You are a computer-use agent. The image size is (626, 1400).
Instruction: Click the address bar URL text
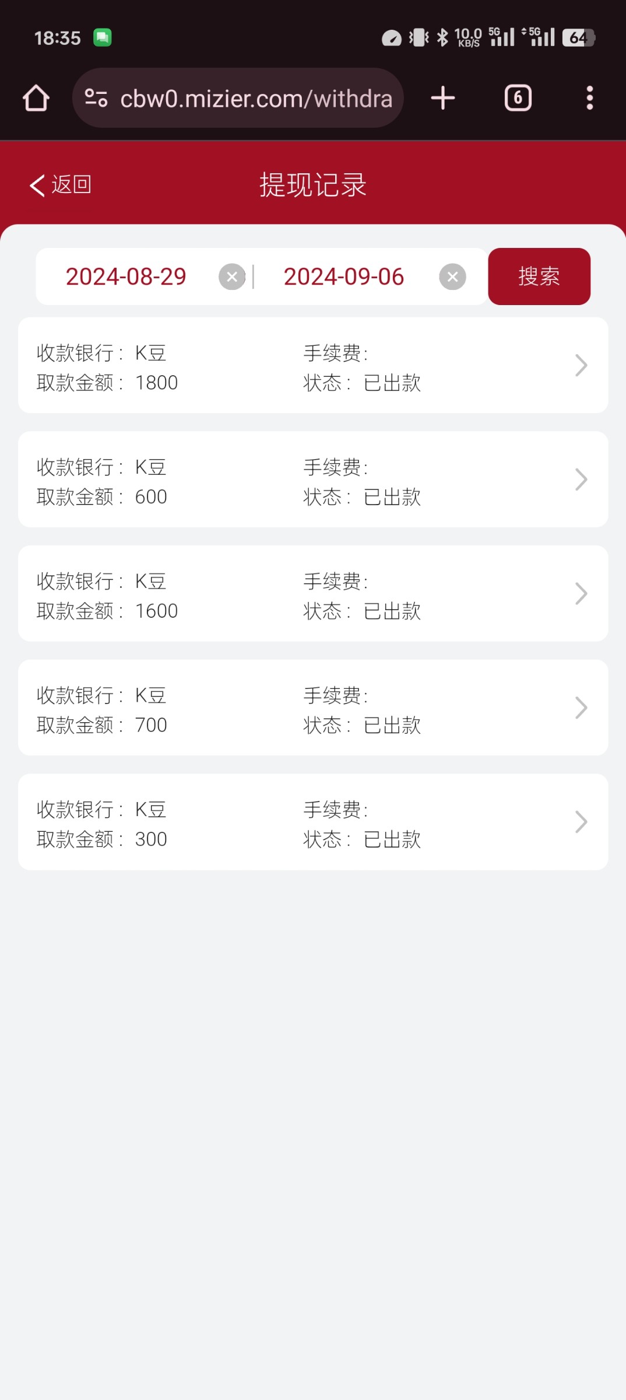256,99
